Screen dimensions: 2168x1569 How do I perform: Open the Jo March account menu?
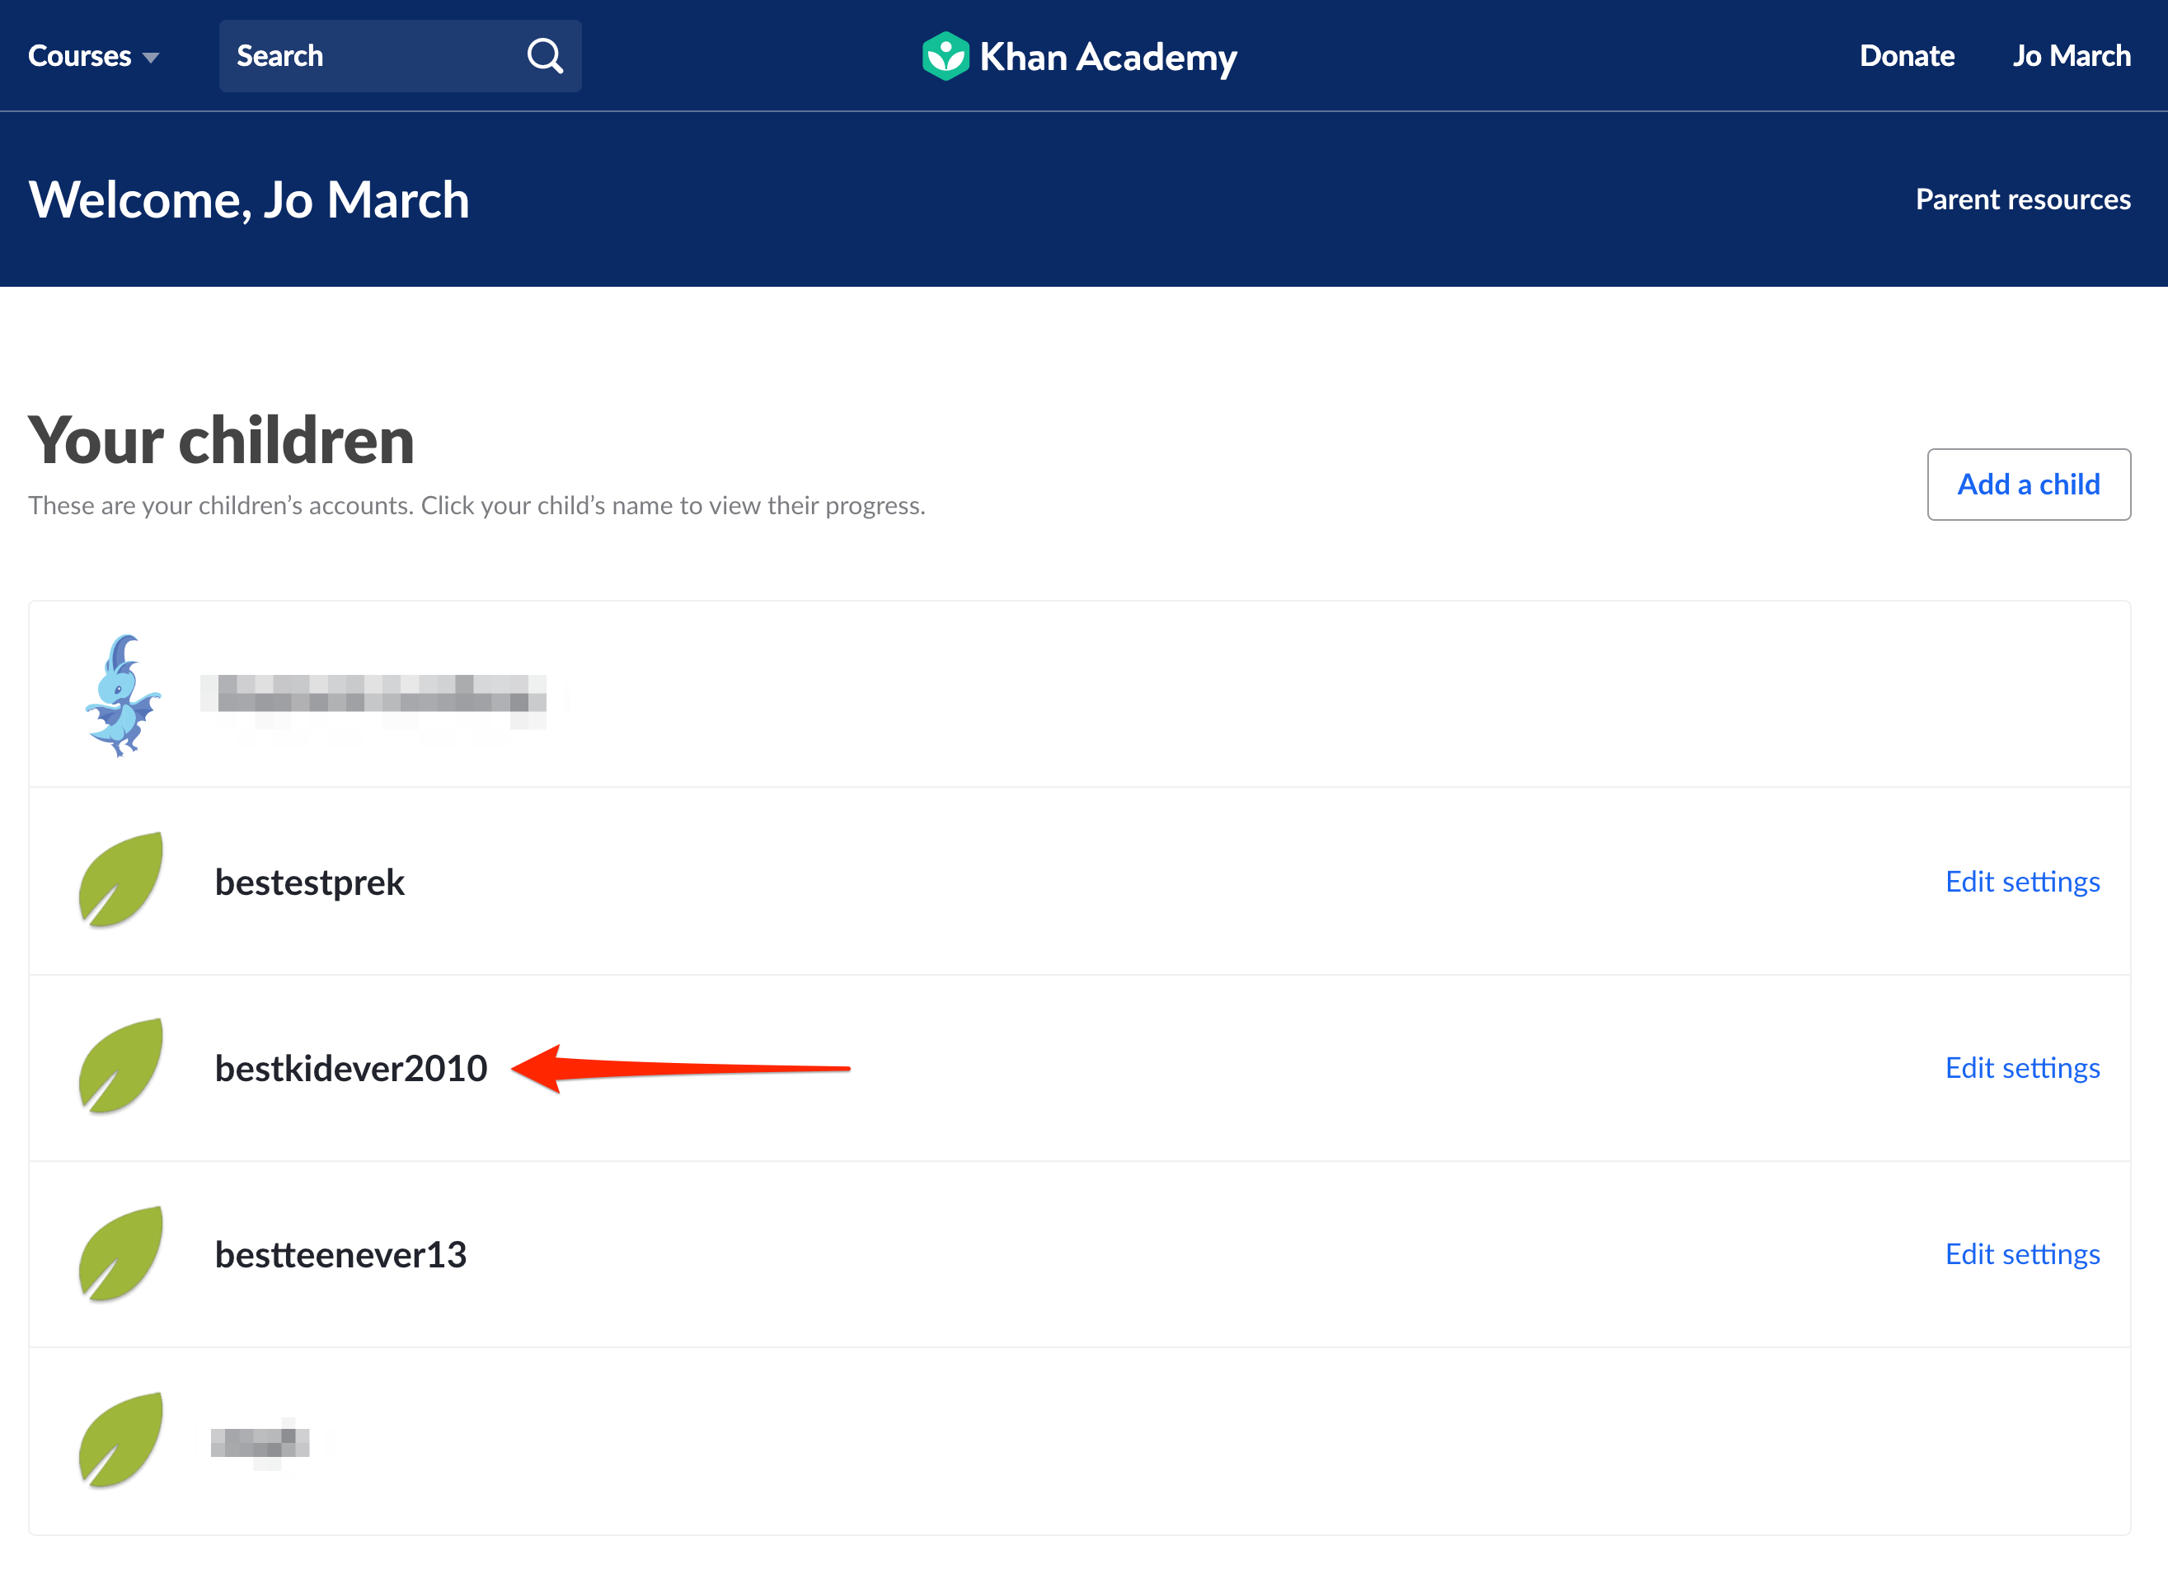click(x=2072, y=56)
